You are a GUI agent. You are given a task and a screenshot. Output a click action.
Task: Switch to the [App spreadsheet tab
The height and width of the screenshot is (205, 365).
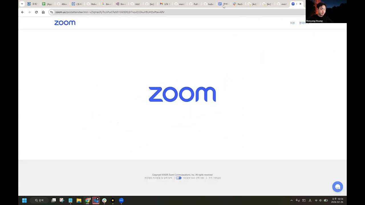[x=47, y=4]
